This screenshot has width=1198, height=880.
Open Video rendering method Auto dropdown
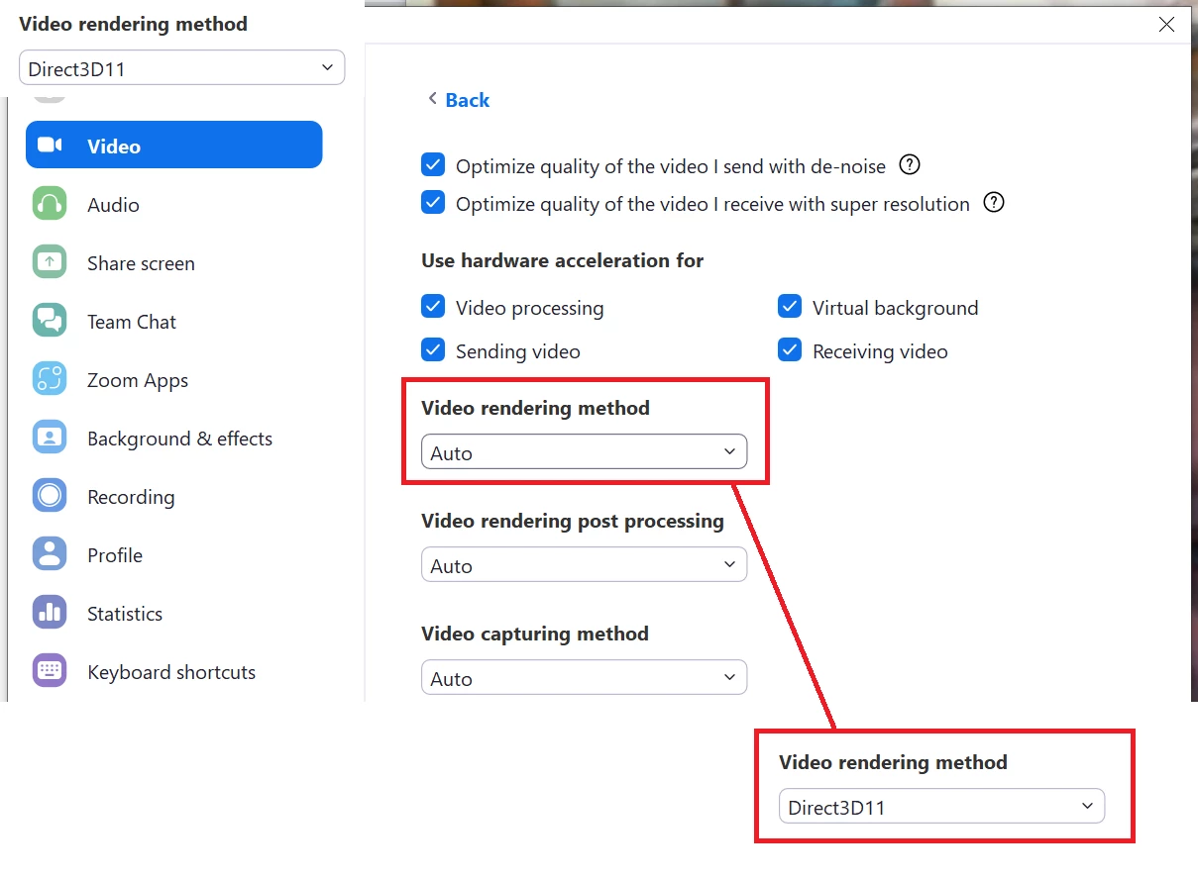pos(584,452)
